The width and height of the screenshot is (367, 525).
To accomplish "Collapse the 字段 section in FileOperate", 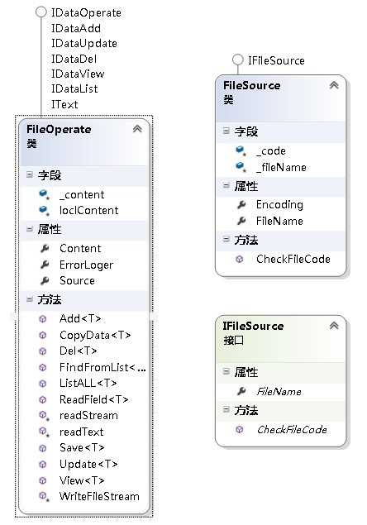I will click(x=30, y=174).
